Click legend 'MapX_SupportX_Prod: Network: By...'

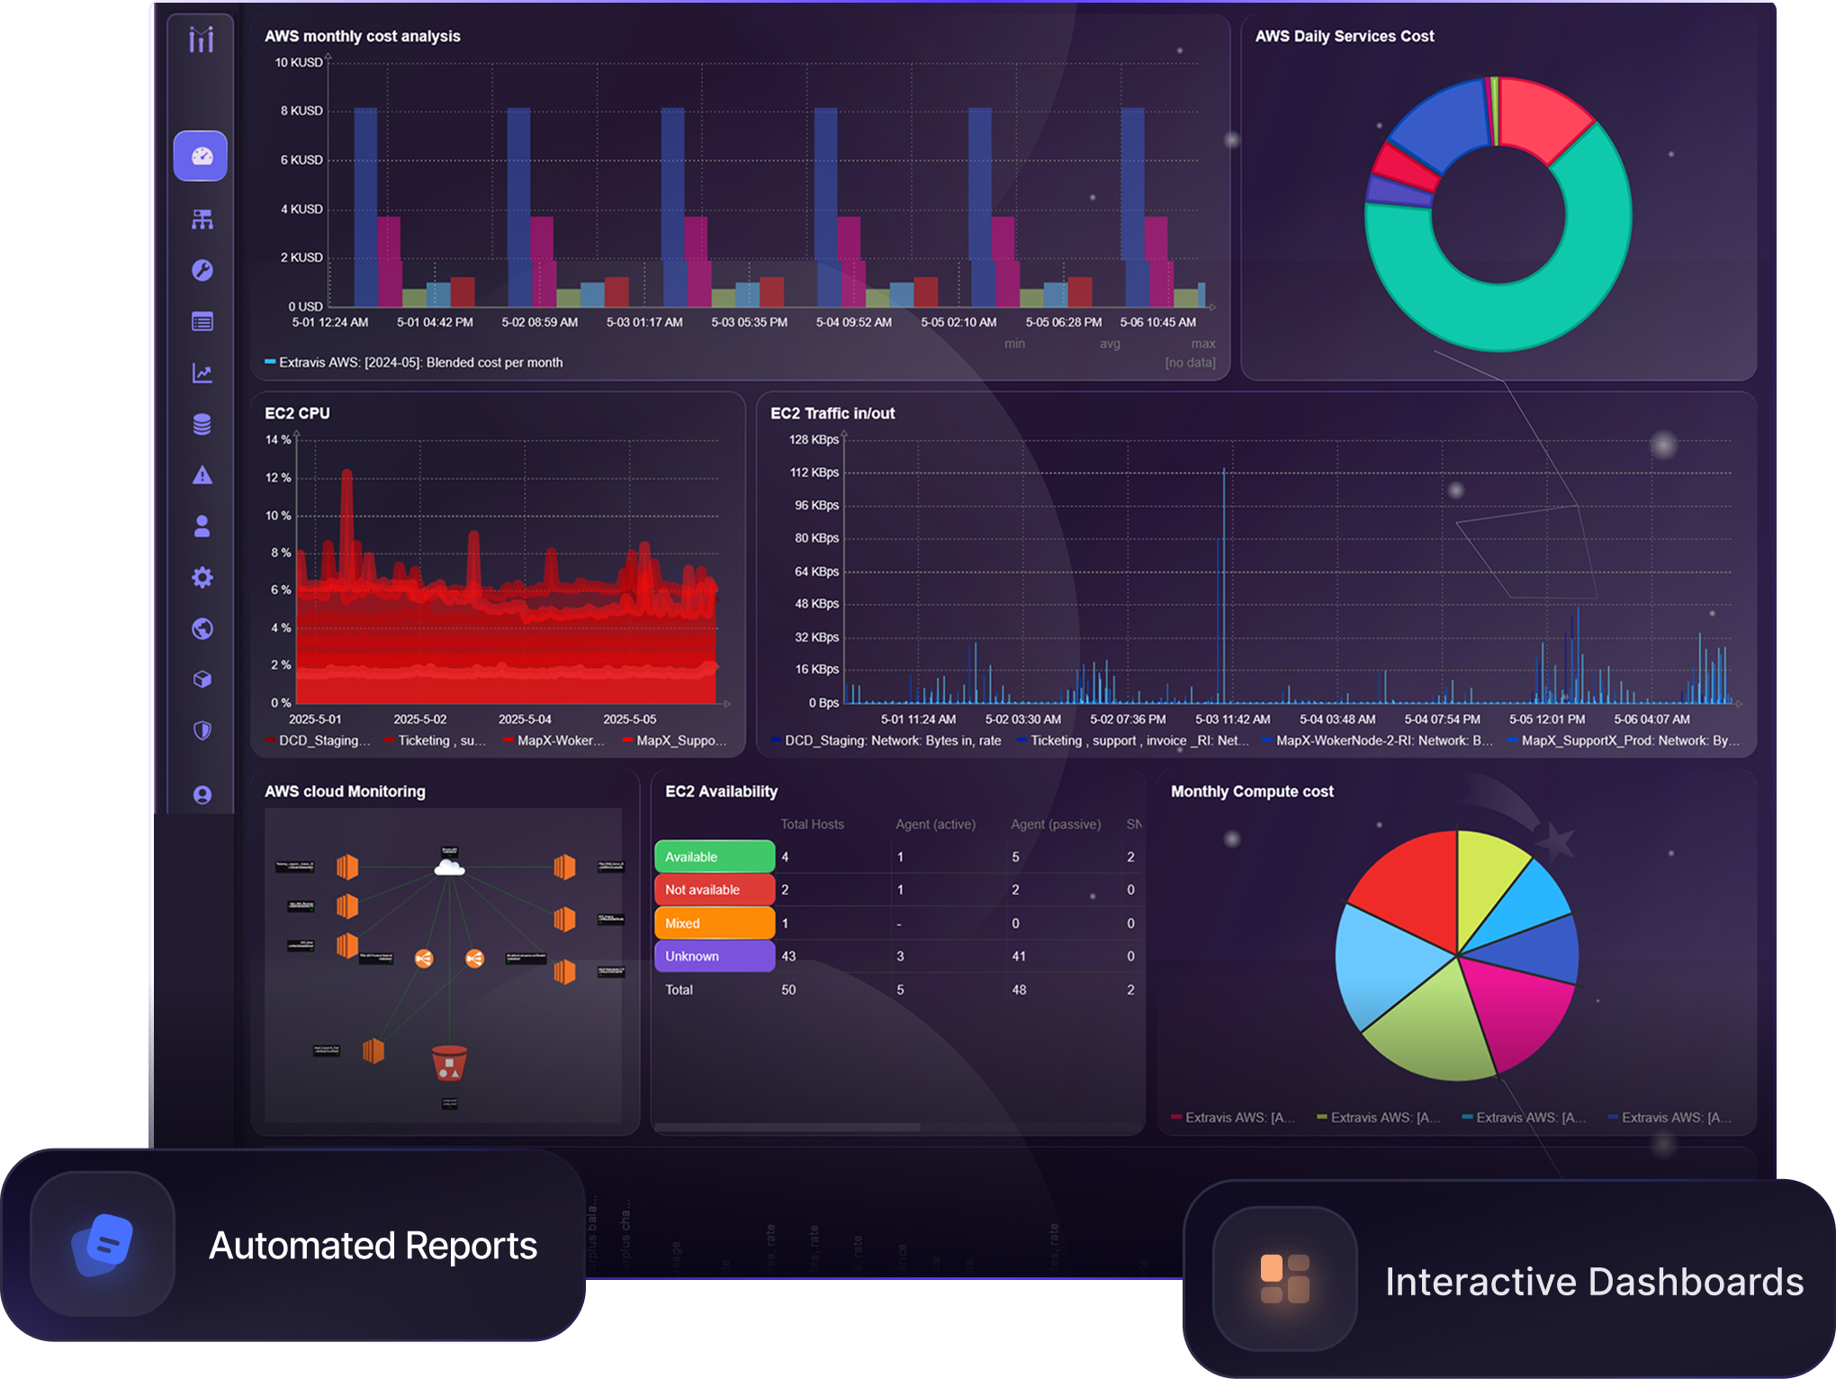coord(1623,741)
